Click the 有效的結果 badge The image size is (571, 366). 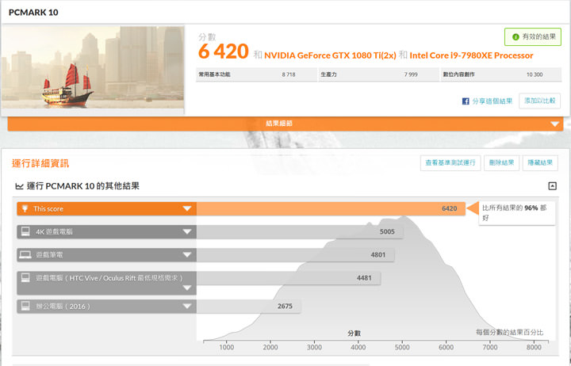(x=533, y=36)
